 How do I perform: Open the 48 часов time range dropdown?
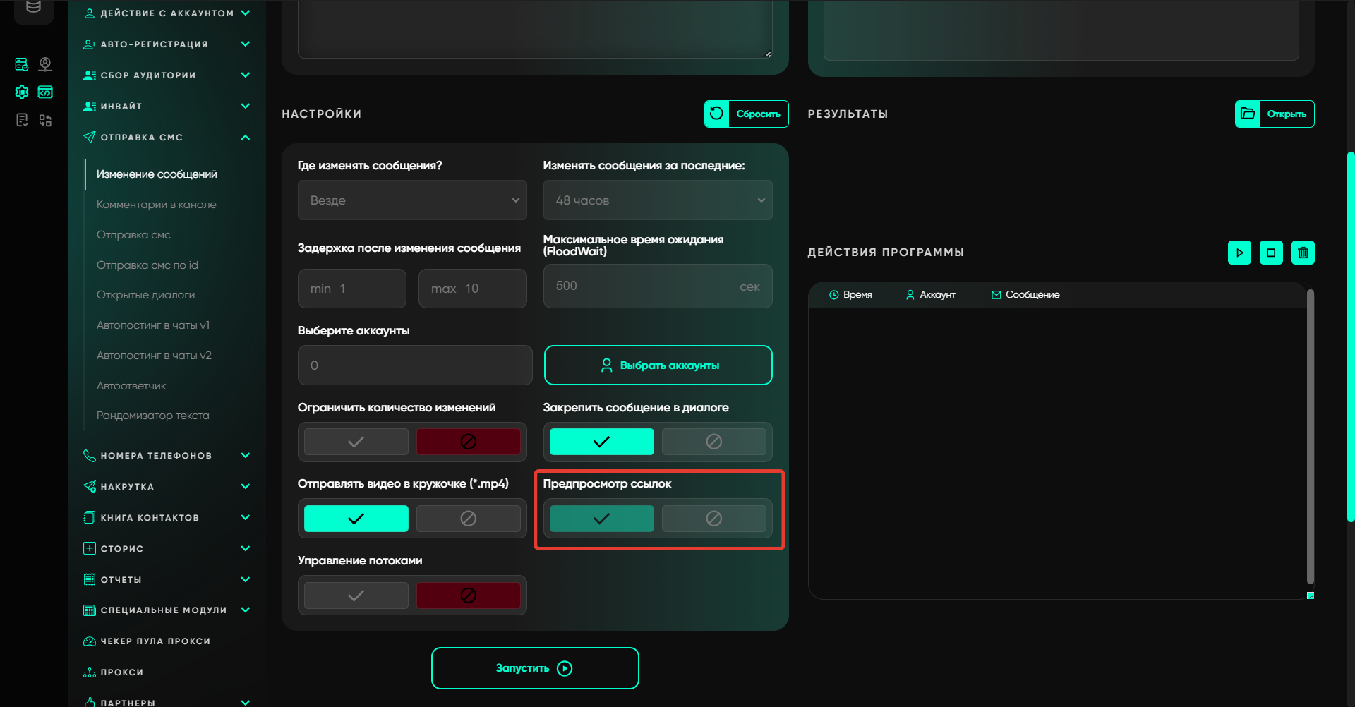tap(657, 200)
